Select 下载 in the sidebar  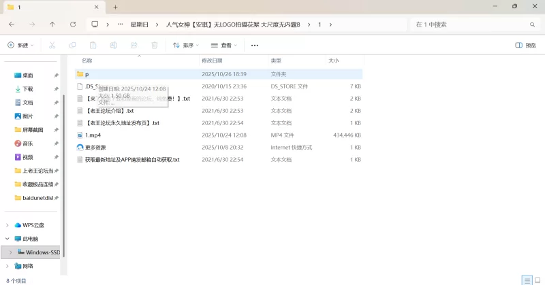pos(28,89)
